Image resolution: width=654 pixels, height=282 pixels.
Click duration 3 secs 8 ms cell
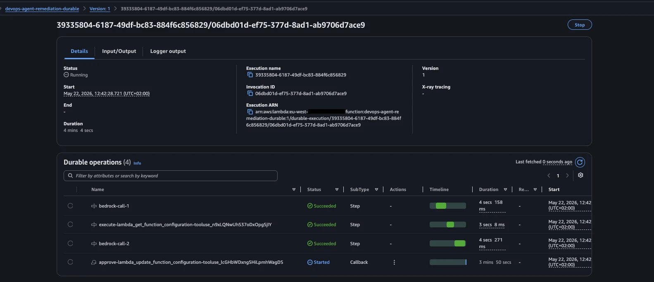492,225
